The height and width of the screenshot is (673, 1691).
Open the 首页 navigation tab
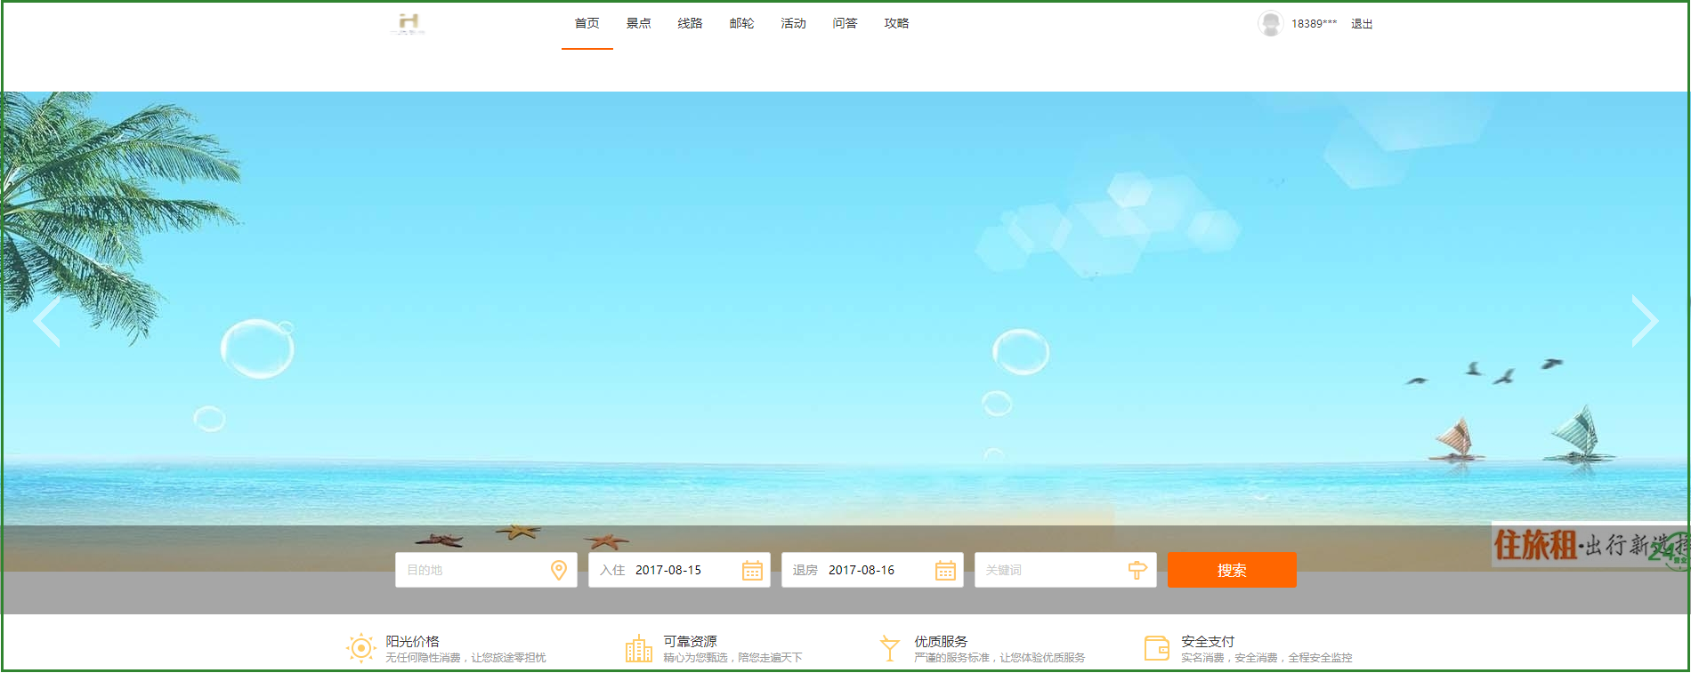[x=587, y=23]
